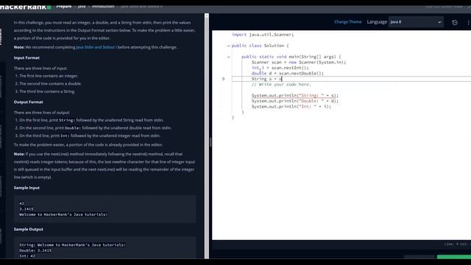Open the Language Java 8 dropdown

pyautogui.click(x=416, y=22)
